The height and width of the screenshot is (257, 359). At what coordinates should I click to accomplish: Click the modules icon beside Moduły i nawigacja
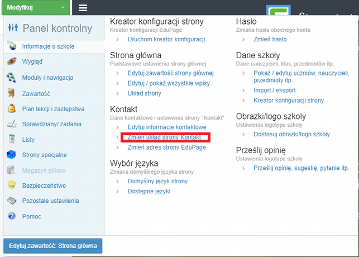pos(11,78)
